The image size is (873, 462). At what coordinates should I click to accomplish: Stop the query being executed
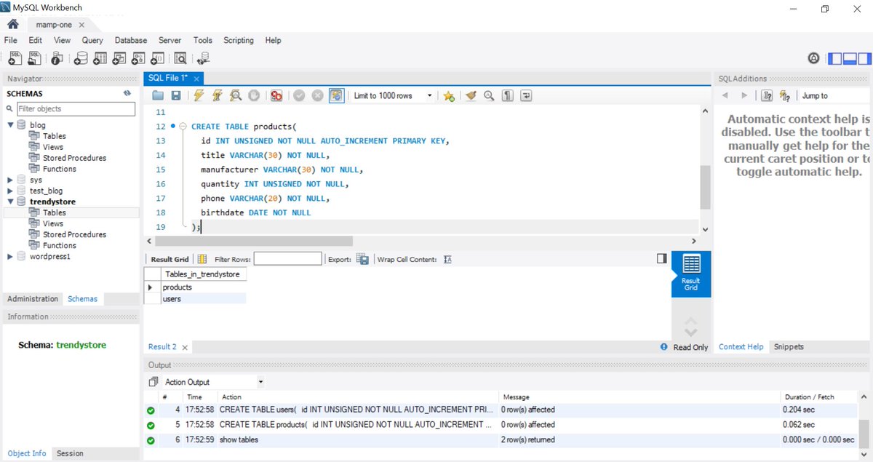(x=254, y=95)
